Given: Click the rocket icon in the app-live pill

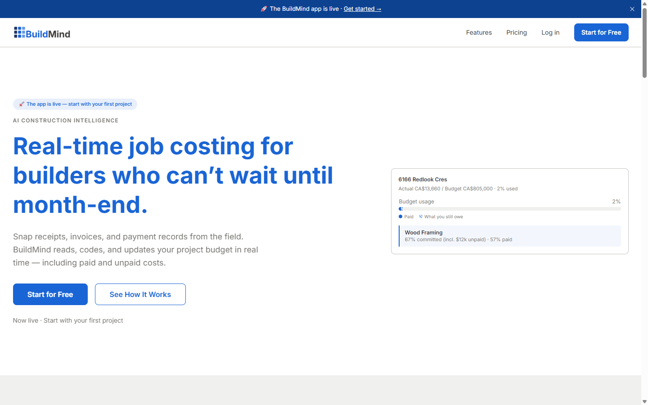Looking at the screenshot, I should (x=22, y=104).
